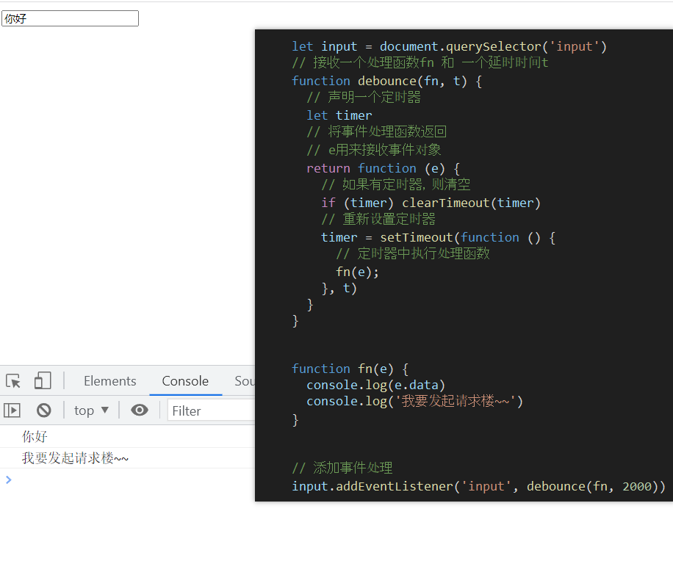The width and height of the screenshot is (673, 561).
Task: Click the clearTimeout(timer) code line
Action: coord(431,203)
